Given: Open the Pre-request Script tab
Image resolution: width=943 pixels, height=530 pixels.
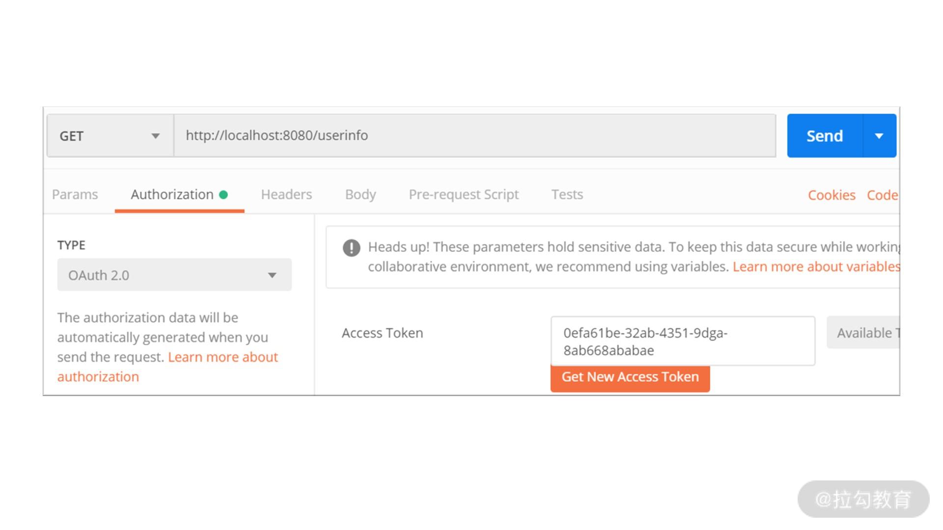Looking at the screenshot, I should (464, 194).
